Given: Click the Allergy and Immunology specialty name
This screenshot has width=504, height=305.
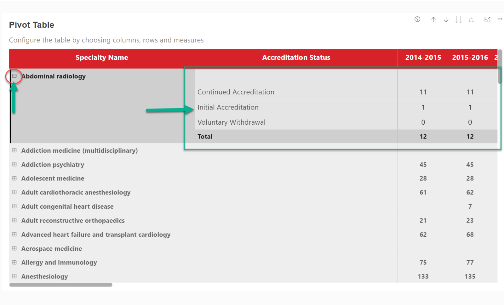Looking at the screenshot, I should [x=59, y=263].
